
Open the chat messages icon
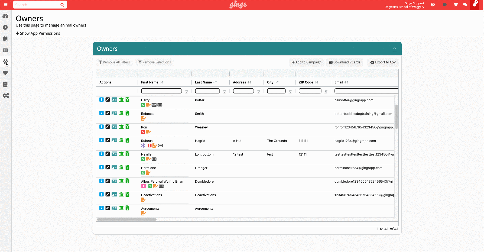tap(465, 5)
